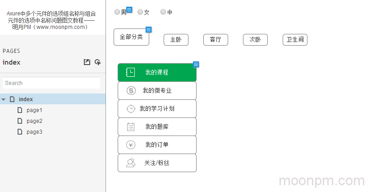376x192 pixels.
Task: Select the 男 radio button
Action: pyautogui.click(x=117, y=12)
